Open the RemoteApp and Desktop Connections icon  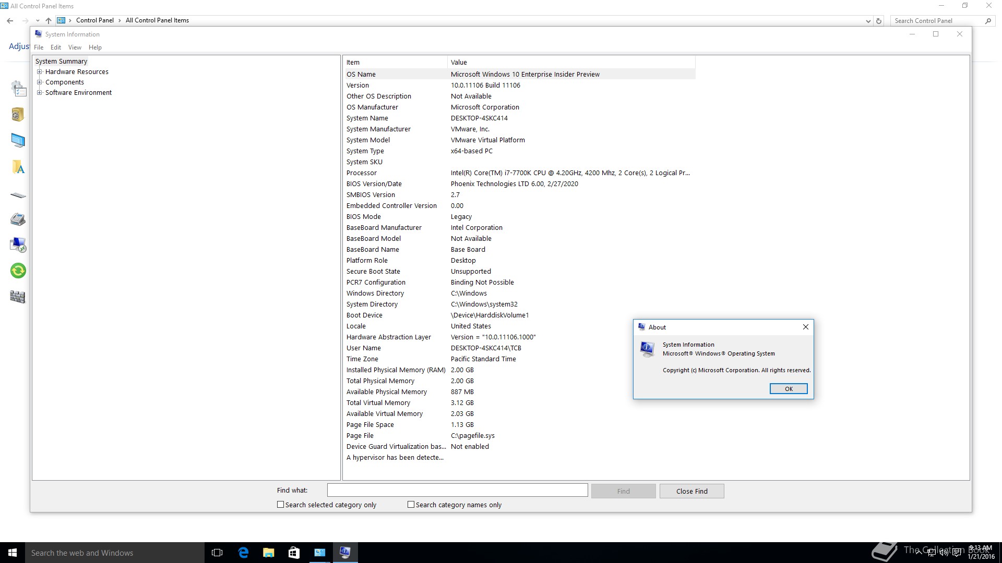[18, 244]
